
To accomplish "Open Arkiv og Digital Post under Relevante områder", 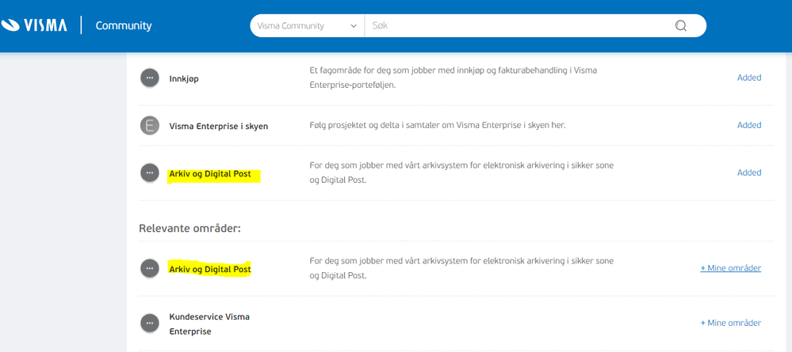I will click(210, 269).
